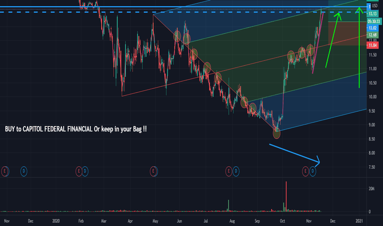Click the 11.00 price axis value
Screen dimensions: 383x226
373,69
